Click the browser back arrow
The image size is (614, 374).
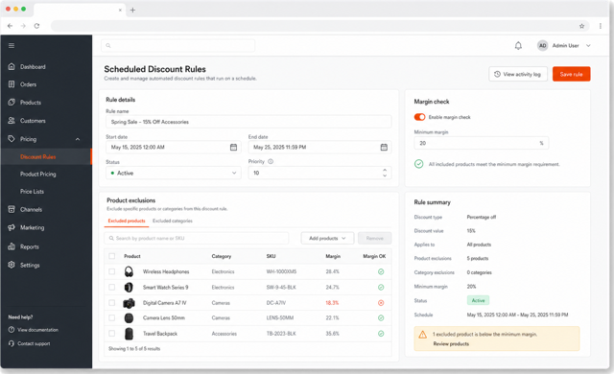[11, 26]
